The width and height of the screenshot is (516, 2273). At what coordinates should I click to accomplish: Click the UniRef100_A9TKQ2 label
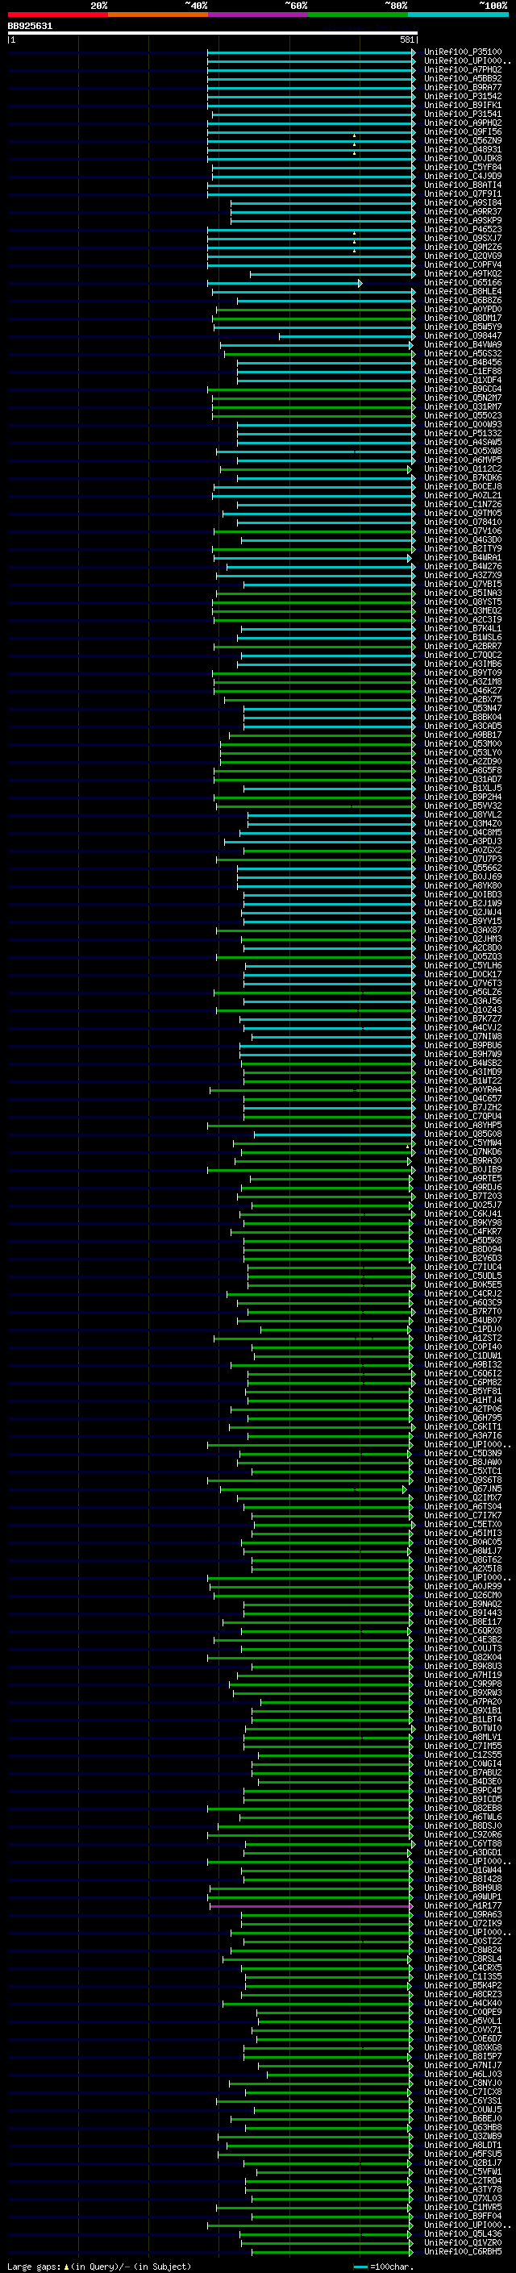[x=462, y=274]
